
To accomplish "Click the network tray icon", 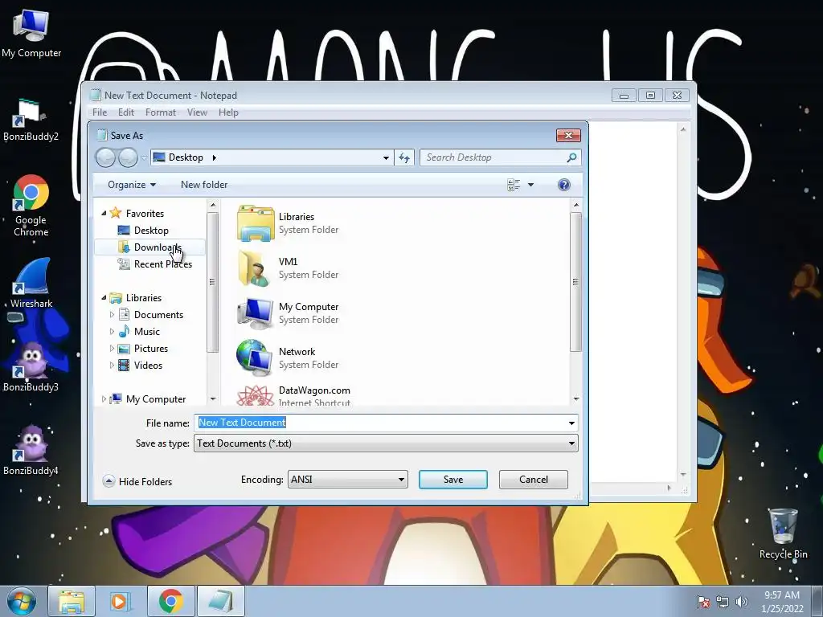I will (x=723, y=602).
